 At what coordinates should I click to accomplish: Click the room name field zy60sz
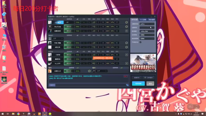point(147,24)
